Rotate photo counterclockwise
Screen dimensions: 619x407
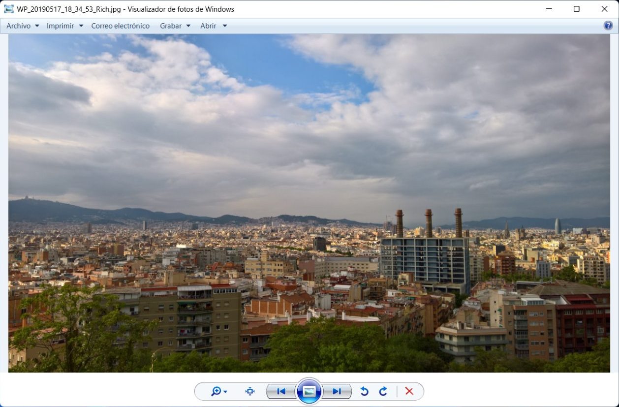[364, 391]
